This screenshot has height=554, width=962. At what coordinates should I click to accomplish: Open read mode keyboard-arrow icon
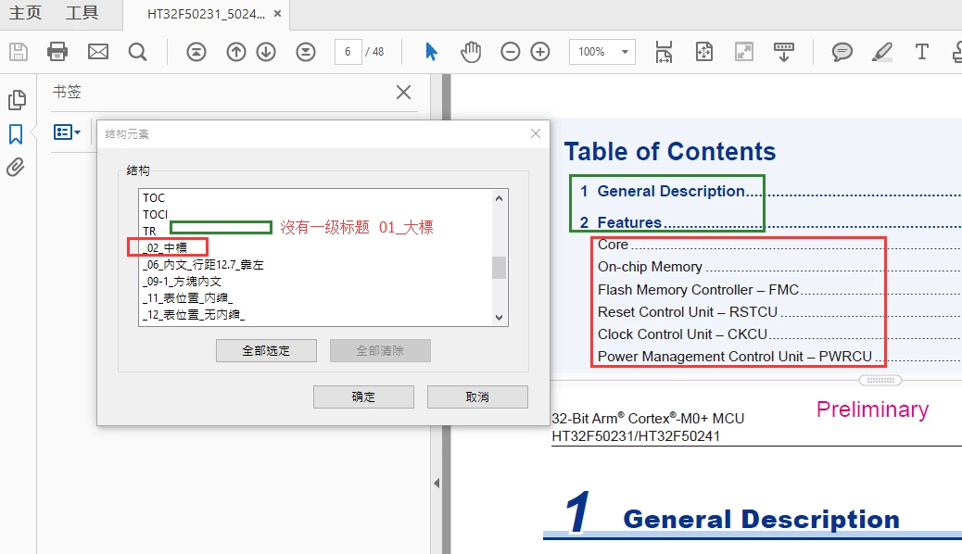click(784, 52)
